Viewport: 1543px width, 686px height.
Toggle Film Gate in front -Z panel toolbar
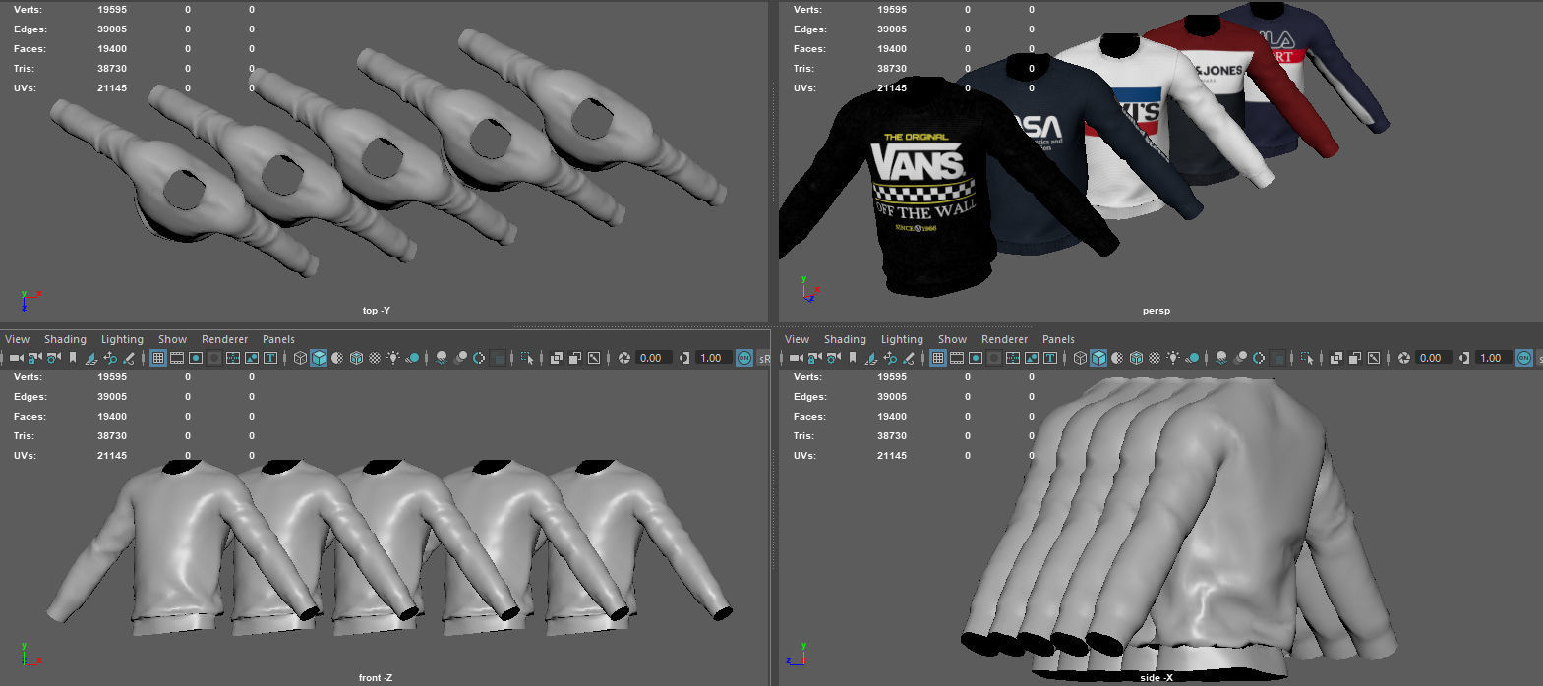pos(177,358)
